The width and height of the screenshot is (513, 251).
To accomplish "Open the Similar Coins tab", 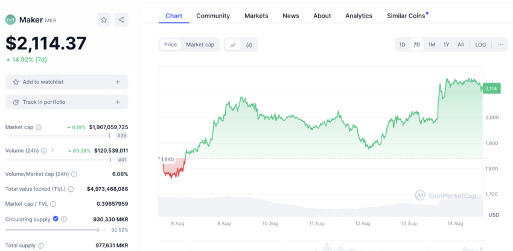I will tap(406, 16).
